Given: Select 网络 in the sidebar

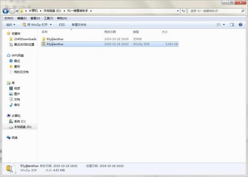Looking at the screenshot, I should pyautogui.click(x=14, y=138).
